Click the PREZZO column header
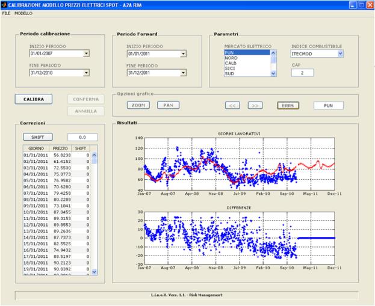The image size is (375, 306). [x=60, y=148]
